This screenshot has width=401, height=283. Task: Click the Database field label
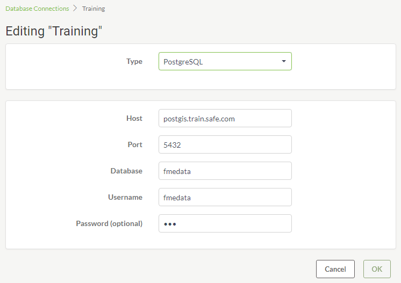[126, 171]
